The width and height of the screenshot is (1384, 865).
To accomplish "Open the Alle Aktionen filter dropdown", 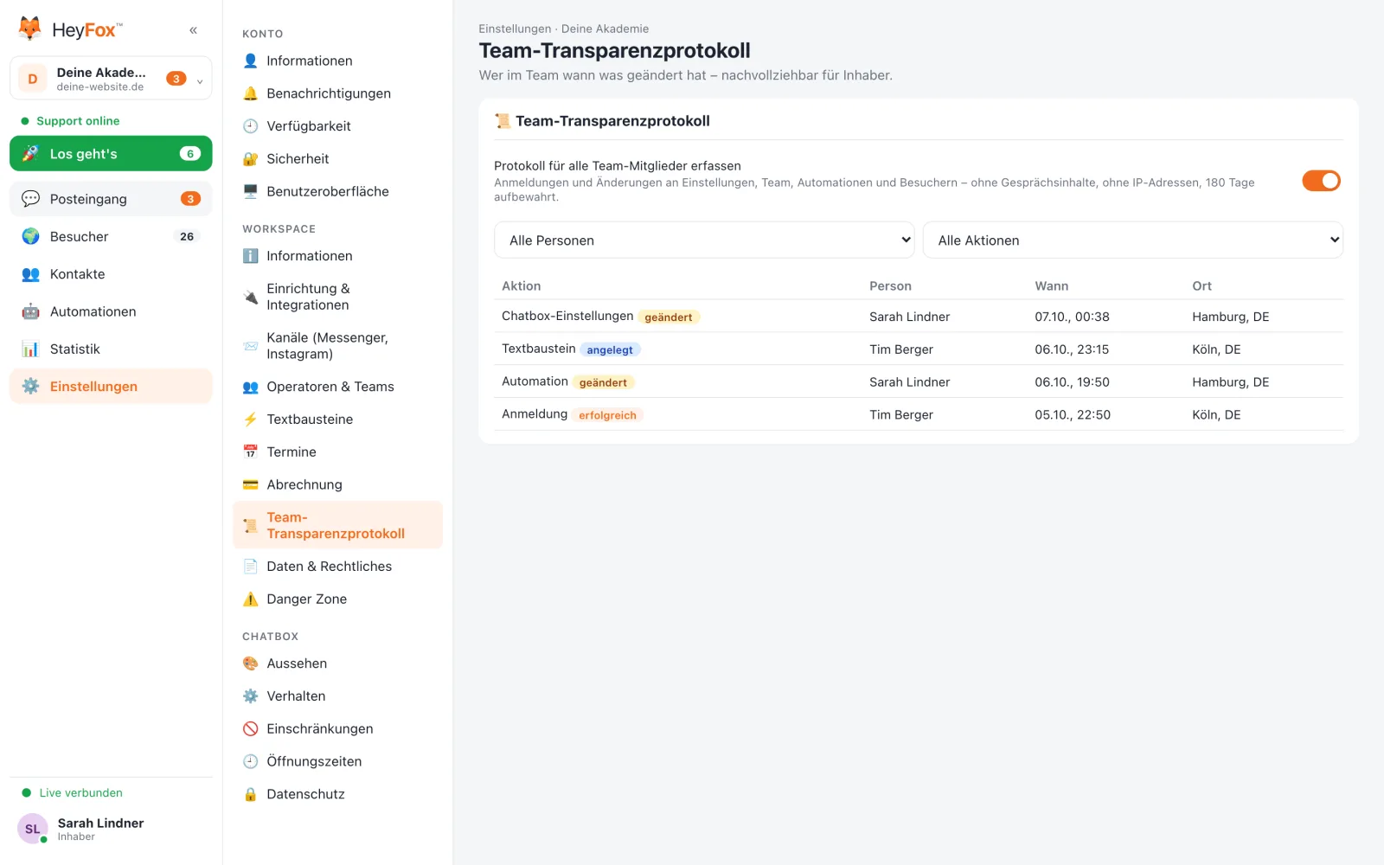I will pyautogui.click(x=1132, y=240).
